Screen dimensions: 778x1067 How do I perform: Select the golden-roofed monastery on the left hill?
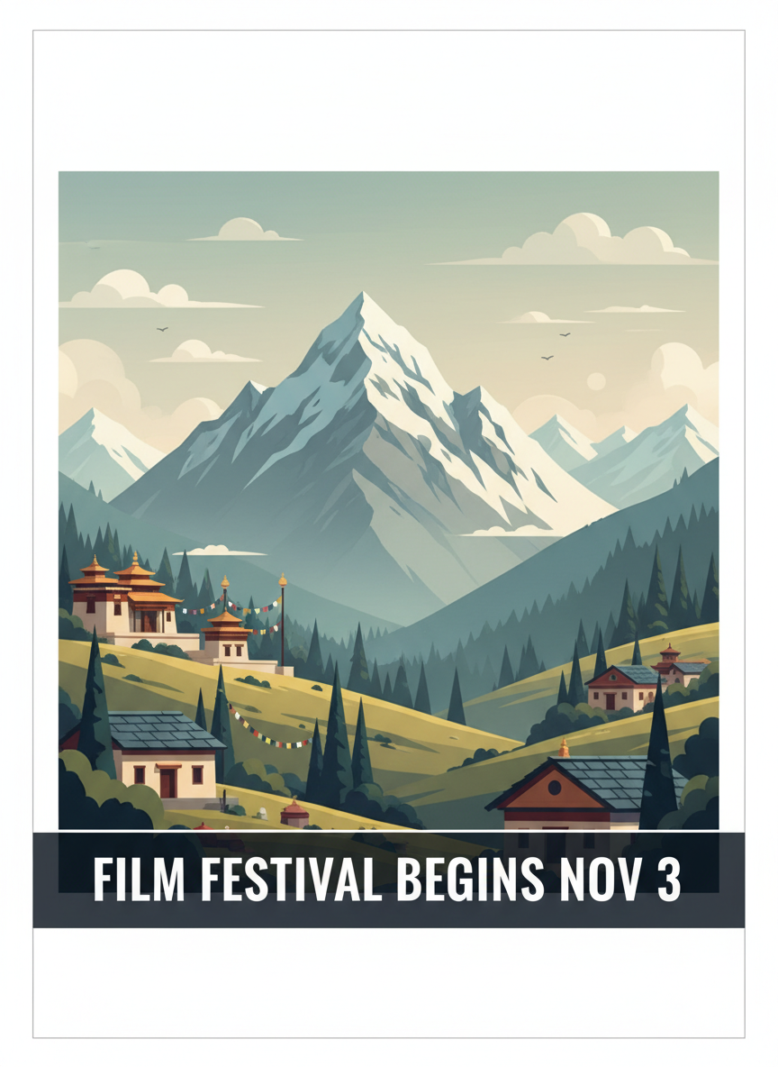click(126, 598)
